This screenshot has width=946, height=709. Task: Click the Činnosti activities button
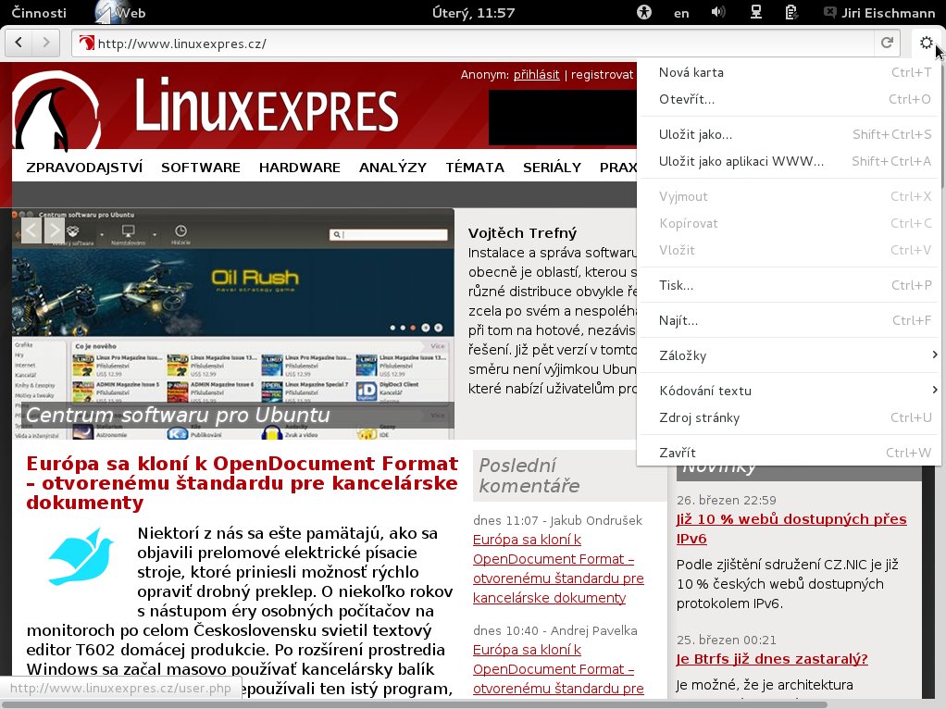(x=39, y=13)
